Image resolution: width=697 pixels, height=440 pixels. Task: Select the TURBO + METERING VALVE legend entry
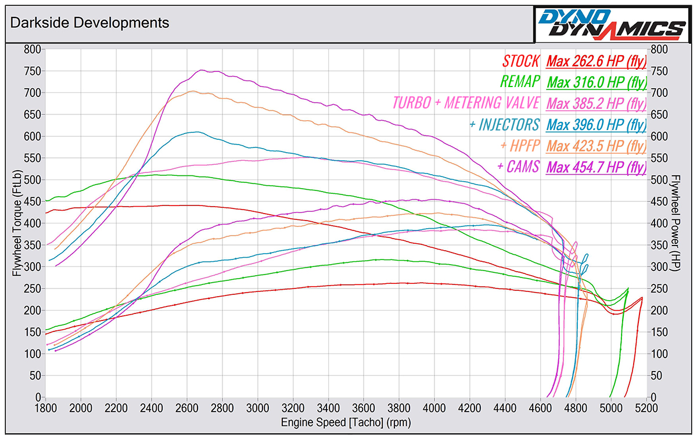click(466, 103)
